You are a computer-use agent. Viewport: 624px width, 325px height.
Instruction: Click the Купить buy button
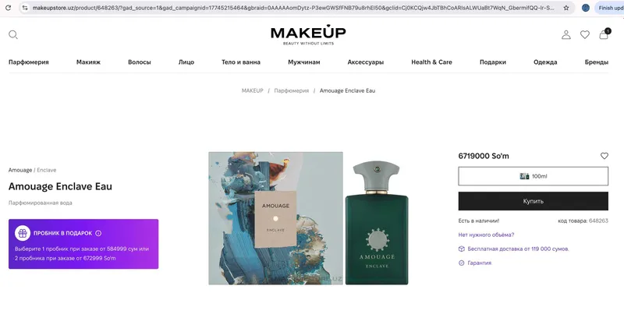pos(534,201)
